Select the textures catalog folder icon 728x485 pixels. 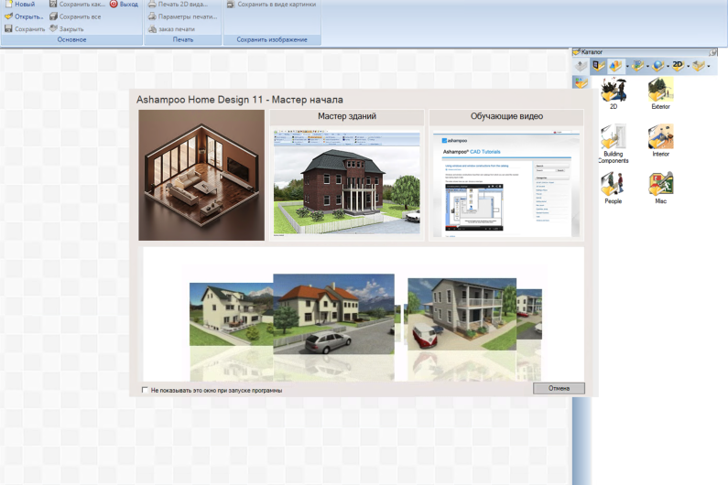coord(637,67)
